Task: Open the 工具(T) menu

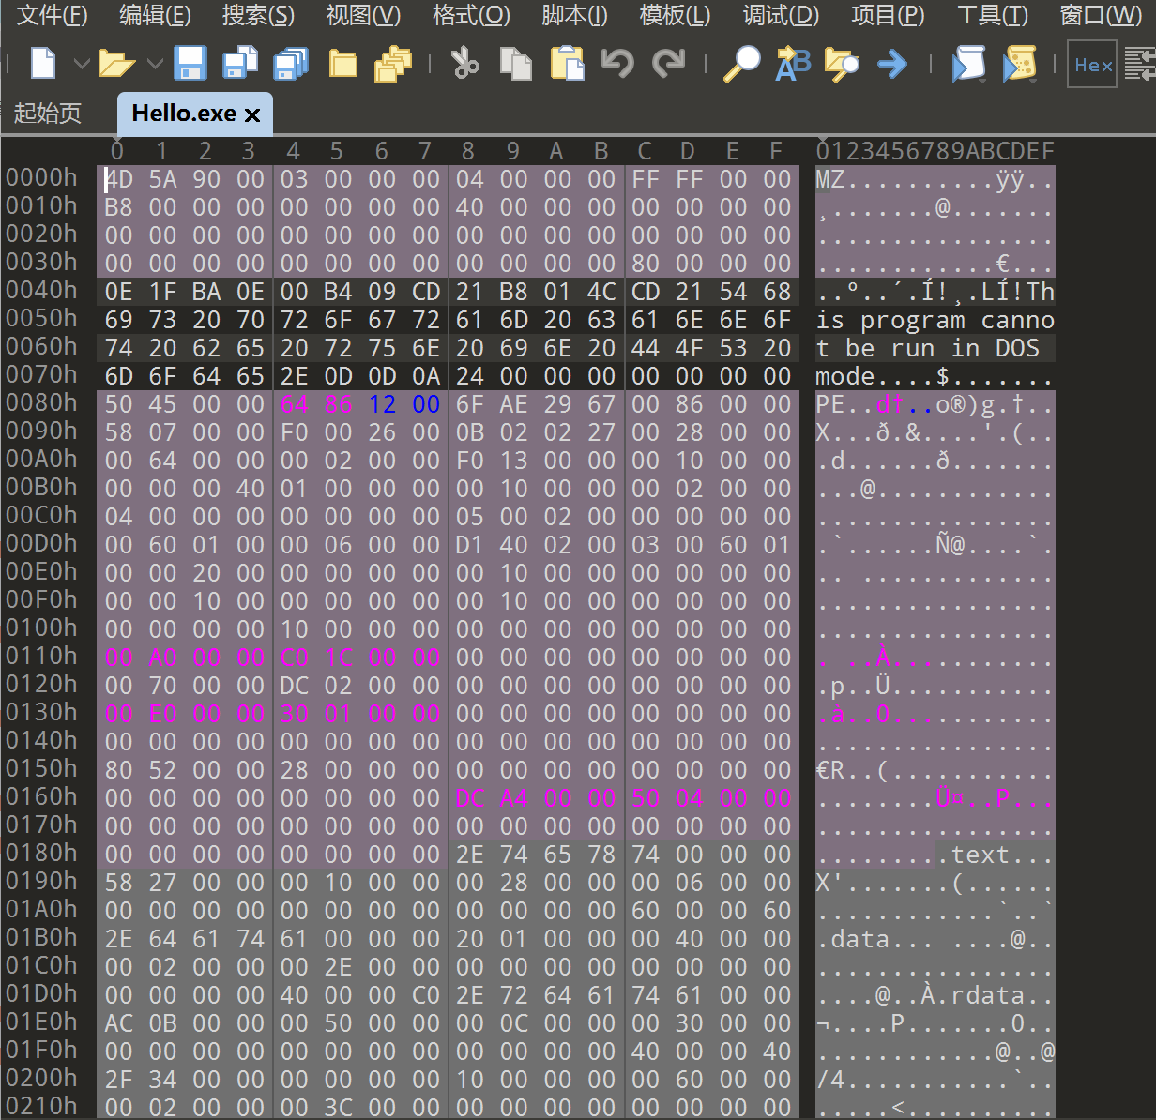Action: point(992,16)
